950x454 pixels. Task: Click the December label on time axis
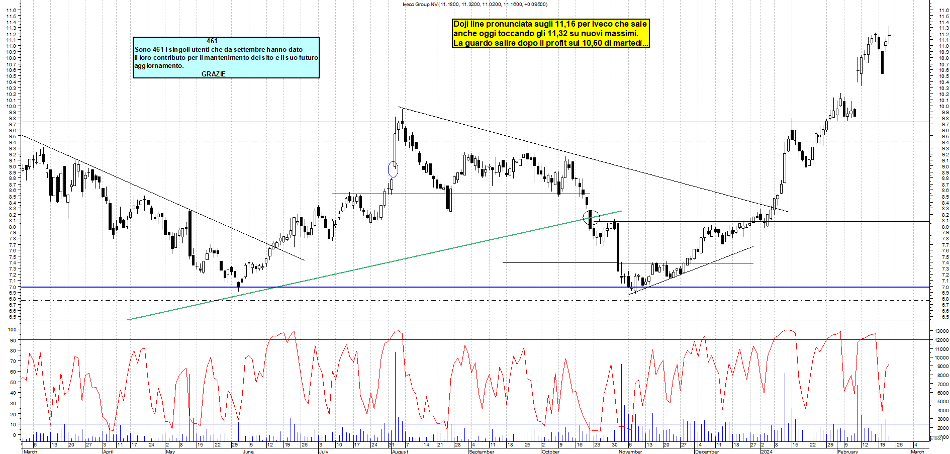pos(707,451)
